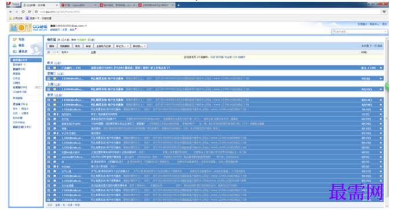Click the Opera menu button
The width and height of the screenshot is (394, 210).
(13, 4)
